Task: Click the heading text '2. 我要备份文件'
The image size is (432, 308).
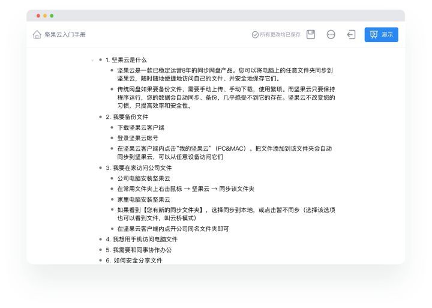Action: coord(127,117)
